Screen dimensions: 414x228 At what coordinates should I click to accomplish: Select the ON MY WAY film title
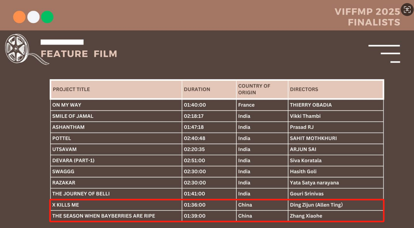click(x=67, y=105)
